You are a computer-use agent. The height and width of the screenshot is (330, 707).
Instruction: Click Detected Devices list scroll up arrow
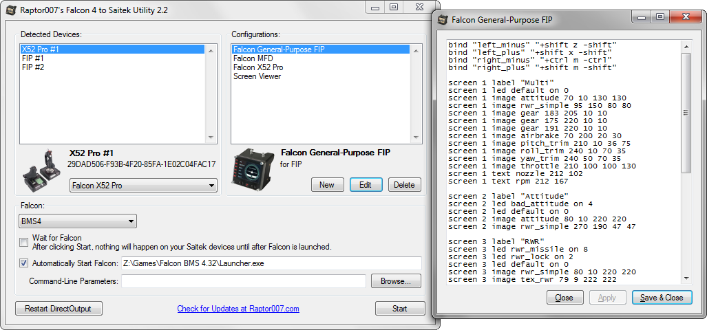click(211, 51)
